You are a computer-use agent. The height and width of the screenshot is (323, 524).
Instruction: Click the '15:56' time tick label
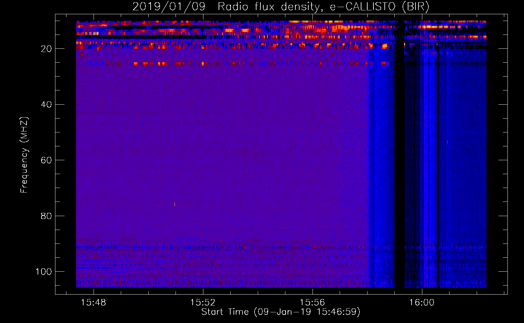pyautogui.click(x=312, y=303)
